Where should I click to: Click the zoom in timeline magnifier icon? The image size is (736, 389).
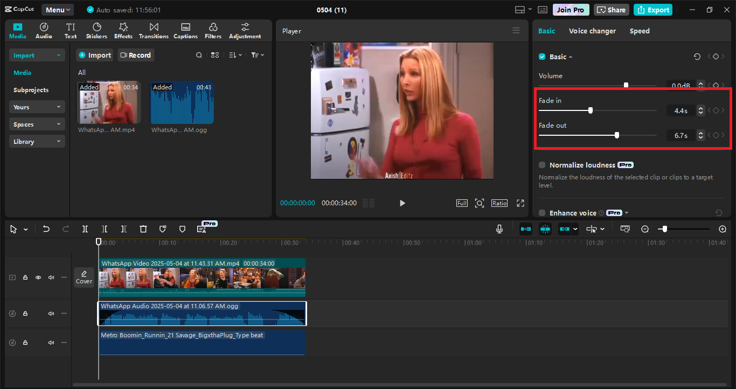pyautogui.click(x=723, y=229)
